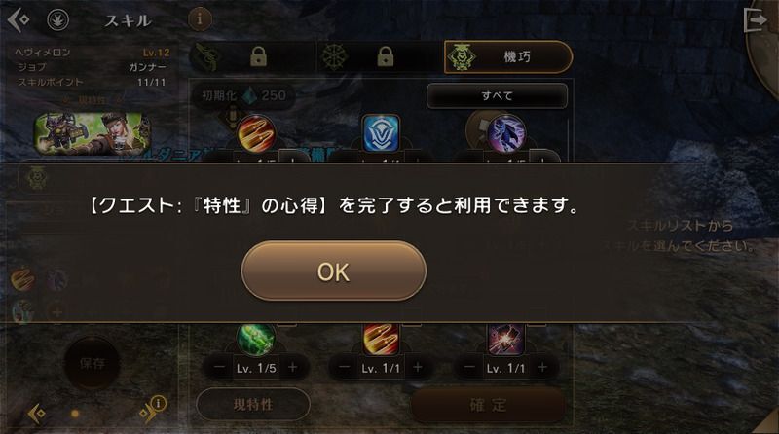
Task: Open the round leaf emblem icon
Action: click(x=58, y=19)
